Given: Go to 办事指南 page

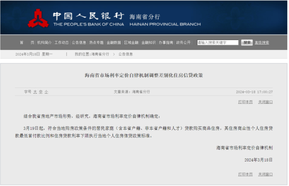Looking at the screenshot, I should click(166, 43).
